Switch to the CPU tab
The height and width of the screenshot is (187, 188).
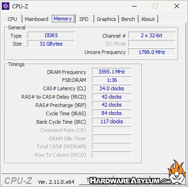[12, 19]
